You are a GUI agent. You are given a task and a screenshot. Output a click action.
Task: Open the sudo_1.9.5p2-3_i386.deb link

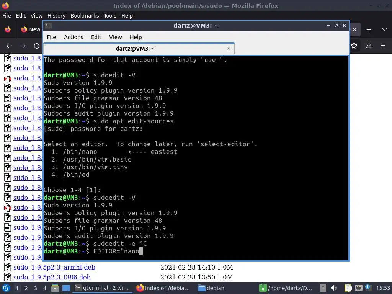[x=52, y=277]
